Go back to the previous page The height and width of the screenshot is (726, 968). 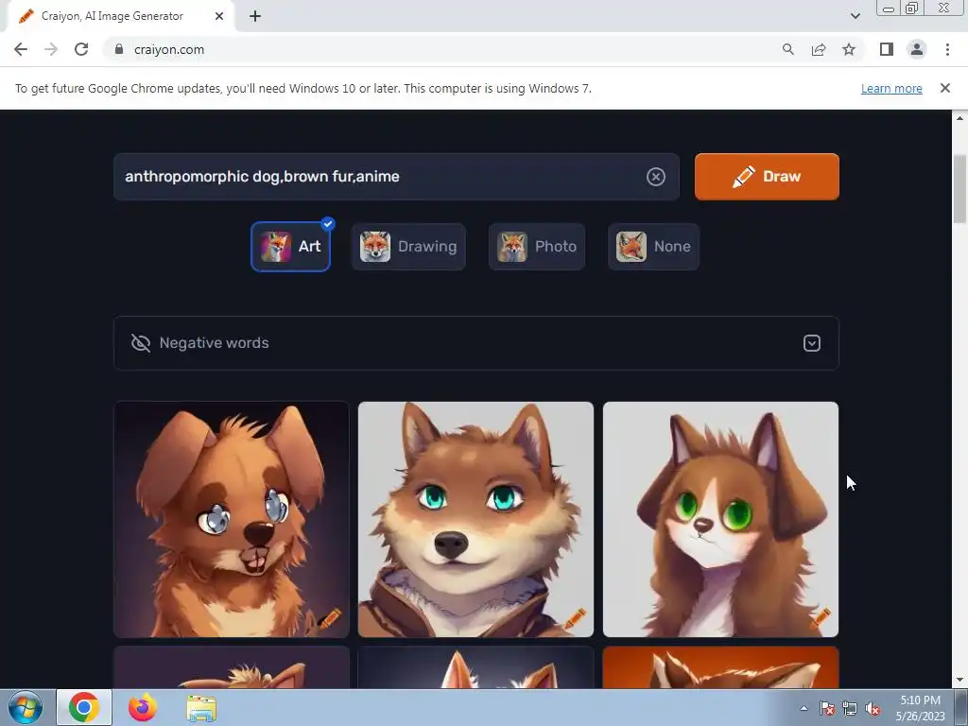click(x=21, y=49)
